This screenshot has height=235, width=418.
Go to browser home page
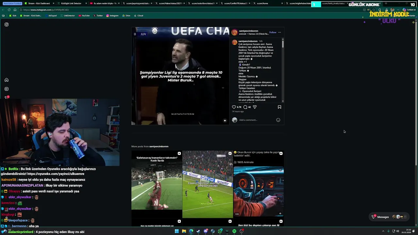pyautogui.click(x=15, y=10)
